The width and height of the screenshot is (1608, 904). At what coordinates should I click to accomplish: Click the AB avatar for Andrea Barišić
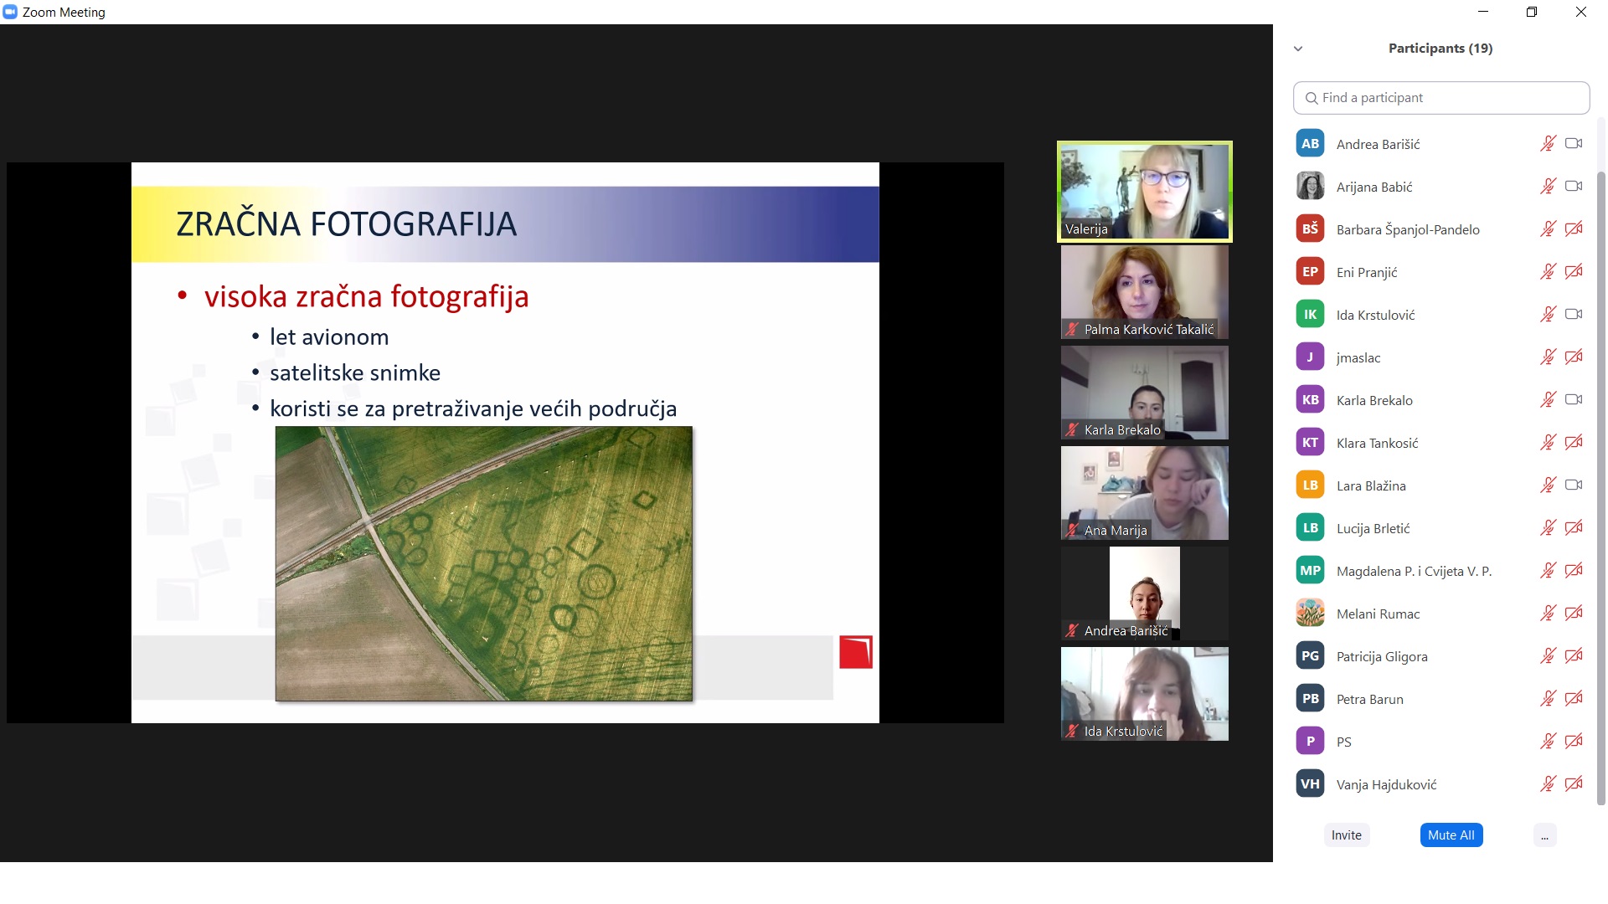[x=1310, y=144]
